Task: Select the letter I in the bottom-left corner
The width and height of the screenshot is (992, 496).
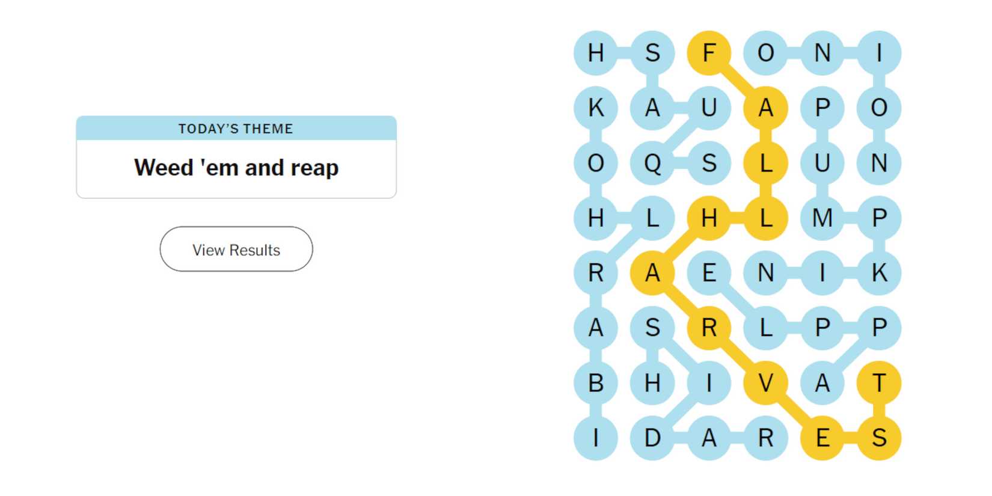Action: pyautogui.click(x=594, y=438)
